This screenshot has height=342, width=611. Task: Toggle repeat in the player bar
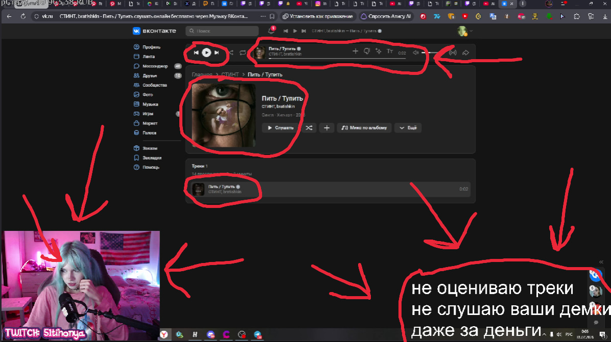243,52
